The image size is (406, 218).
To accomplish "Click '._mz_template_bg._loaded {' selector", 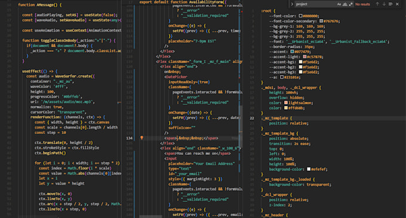I will [x=288, y=179].
